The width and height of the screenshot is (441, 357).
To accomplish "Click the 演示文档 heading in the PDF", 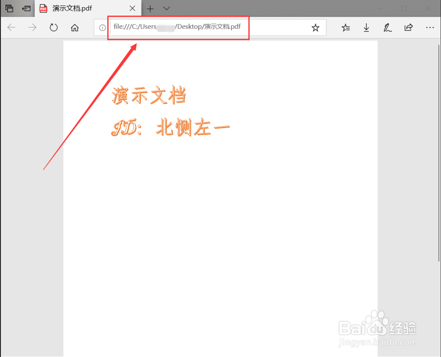I will tap(149, 95).
